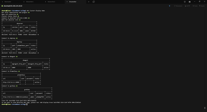Click the shell prompt cursor at the bottom
The width and height of the screenshot is (207, 112).
[x=27, y=104]
